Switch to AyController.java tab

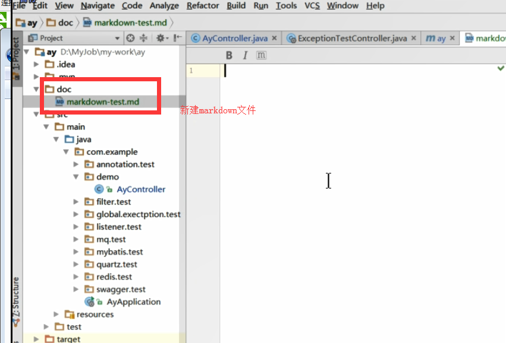tap(235, 39)
